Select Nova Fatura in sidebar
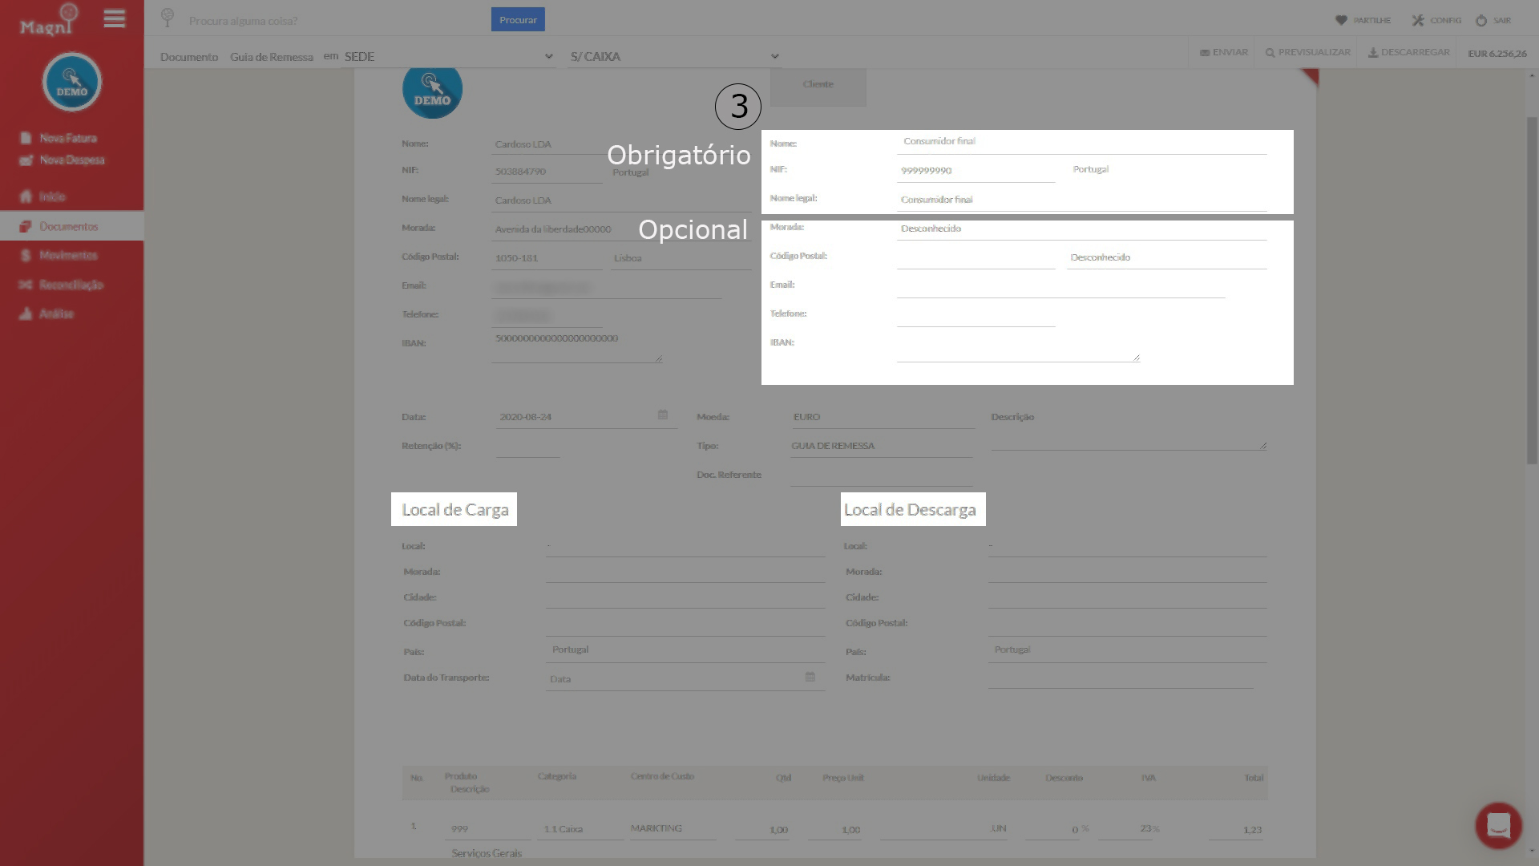Screen dimensions: 1539x866 point(59,138)
